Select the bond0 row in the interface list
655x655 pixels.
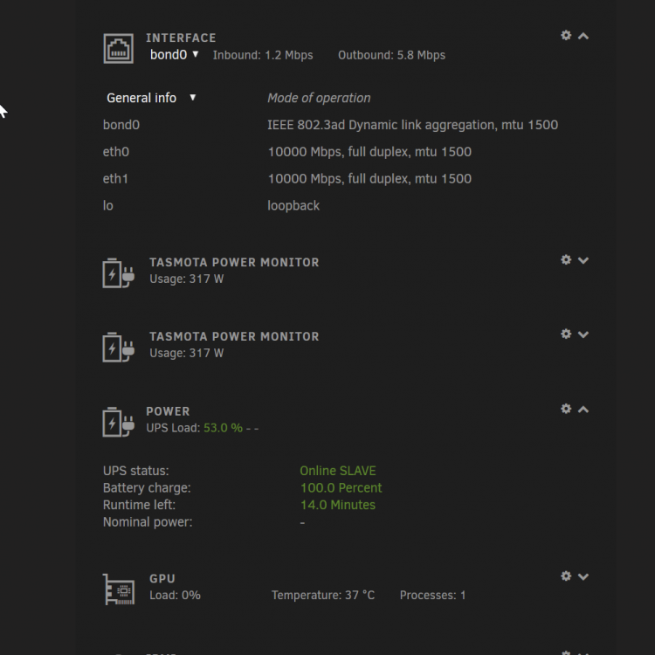(121, 125)
